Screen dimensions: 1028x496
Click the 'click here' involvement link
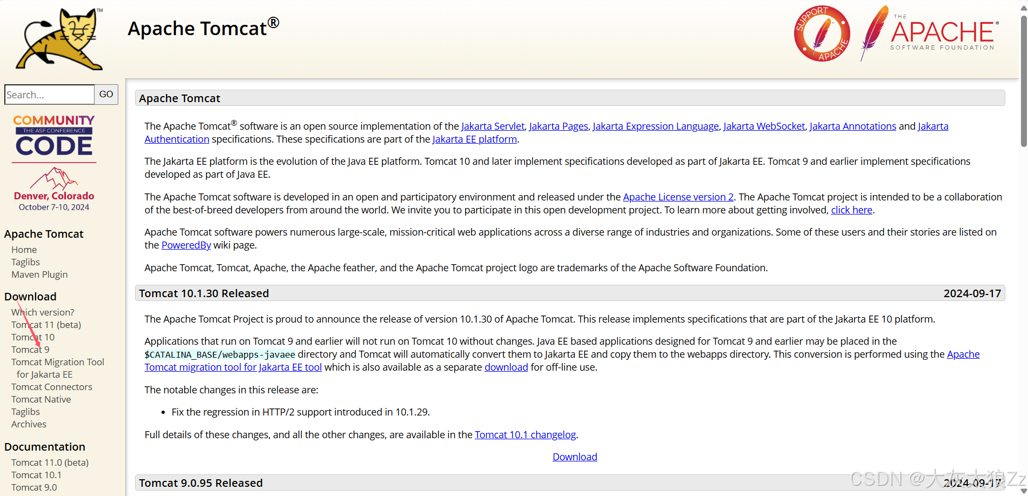[851, 210]
